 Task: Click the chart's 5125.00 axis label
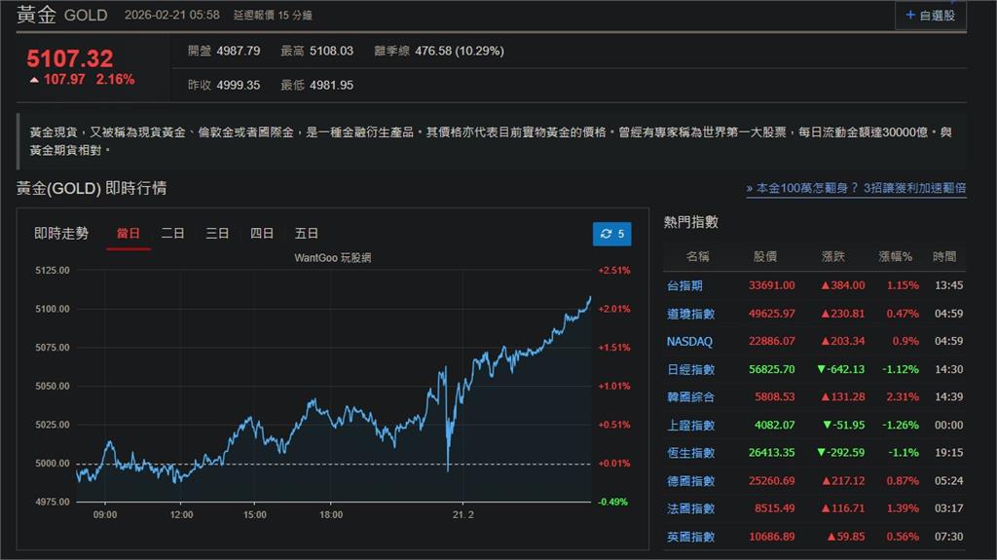tap(53, 271)
